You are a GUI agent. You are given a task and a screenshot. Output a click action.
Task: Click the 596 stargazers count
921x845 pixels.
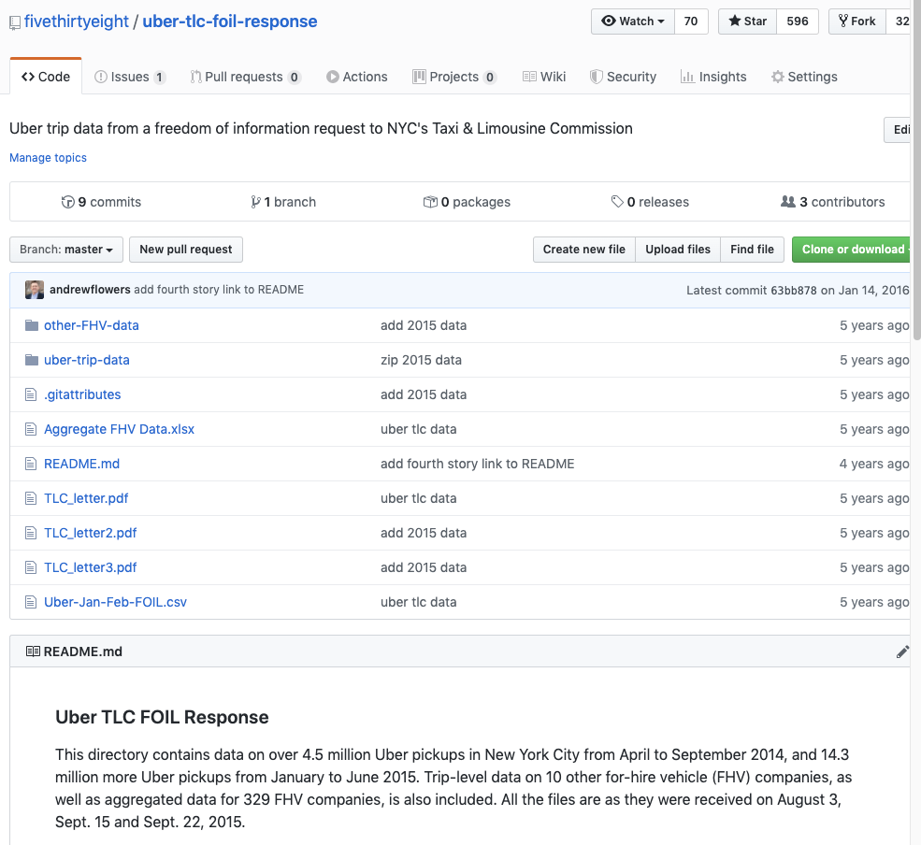tap(798, 21)
